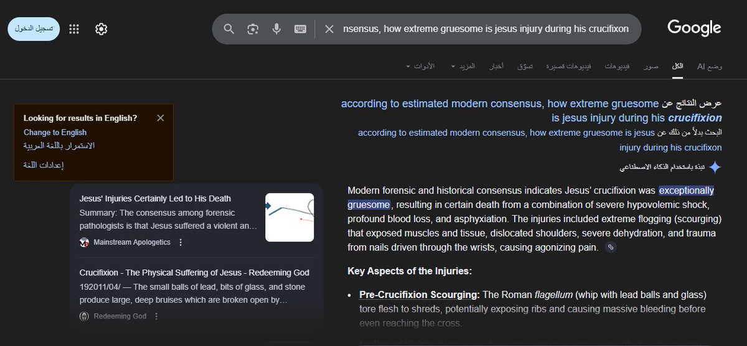Clear the search query with X

click(330, 29)
